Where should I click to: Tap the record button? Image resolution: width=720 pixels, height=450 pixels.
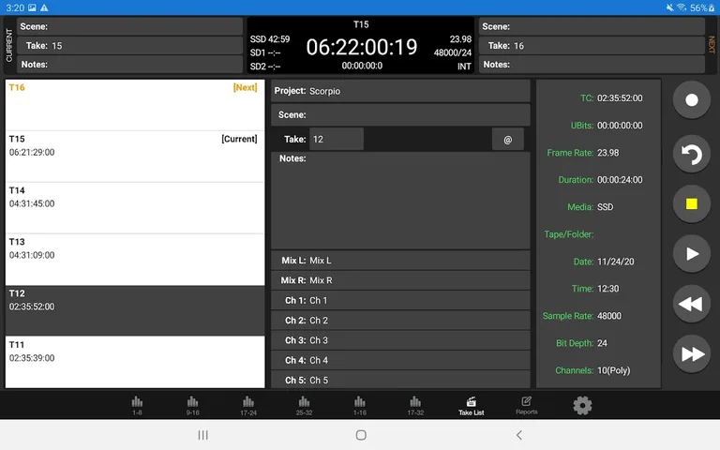tap(692, 100)
